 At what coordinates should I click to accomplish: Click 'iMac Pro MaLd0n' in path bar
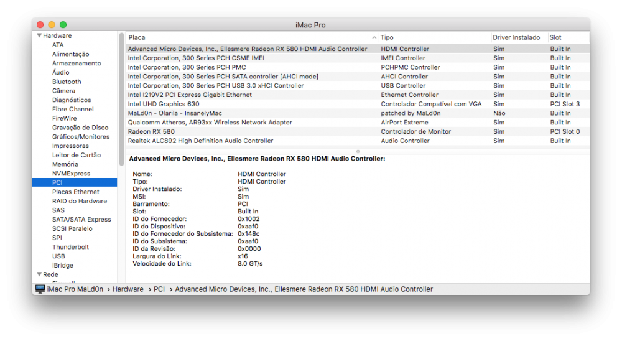click(x=75, y=289)
